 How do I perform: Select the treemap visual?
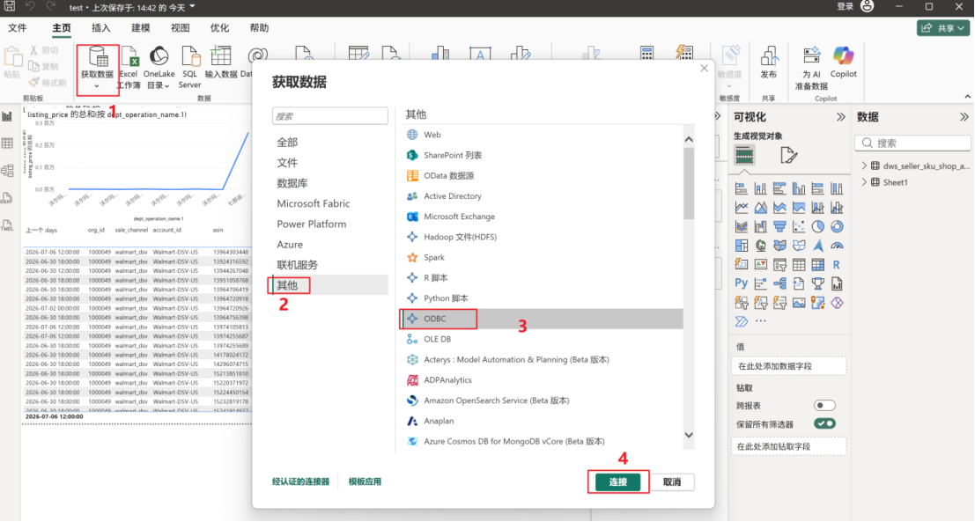coord(742,246)
